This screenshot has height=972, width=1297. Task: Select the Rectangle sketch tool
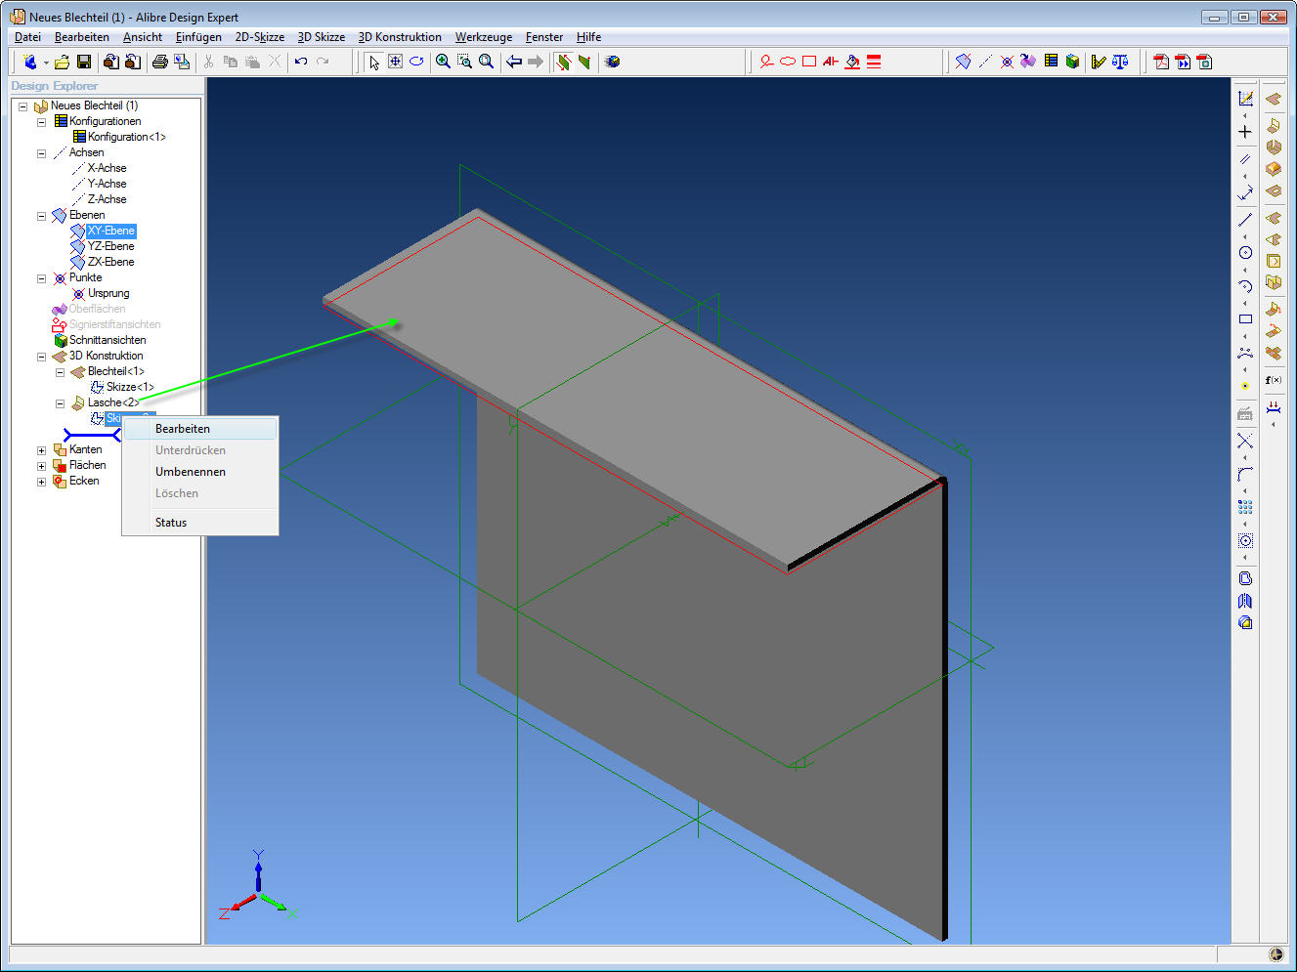pyautogui.click(x=1245, y=319)
